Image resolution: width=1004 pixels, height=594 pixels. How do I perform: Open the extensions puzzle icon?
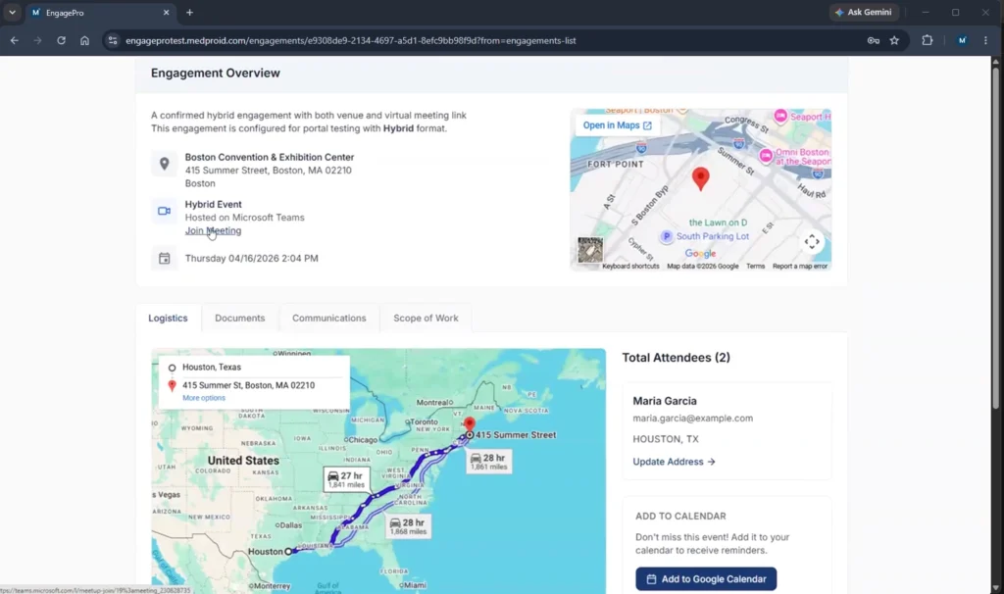pos(928,40)
